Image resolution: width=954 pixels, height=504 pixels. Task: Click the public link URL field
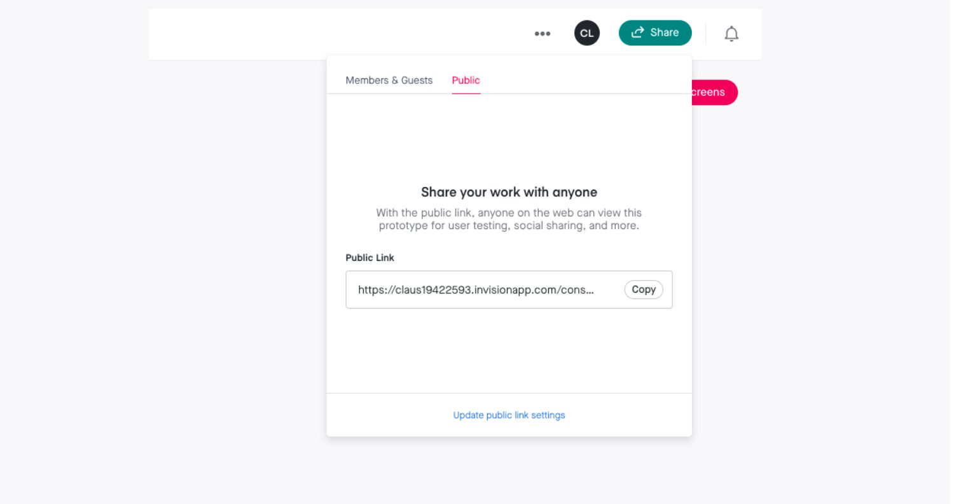(509, 290)
